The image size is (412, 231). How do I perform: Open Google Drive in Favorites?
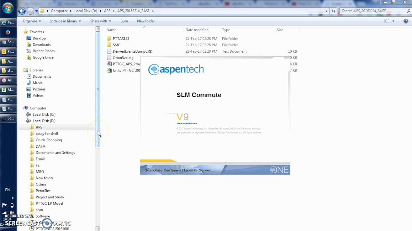click(x=43, y=57)
